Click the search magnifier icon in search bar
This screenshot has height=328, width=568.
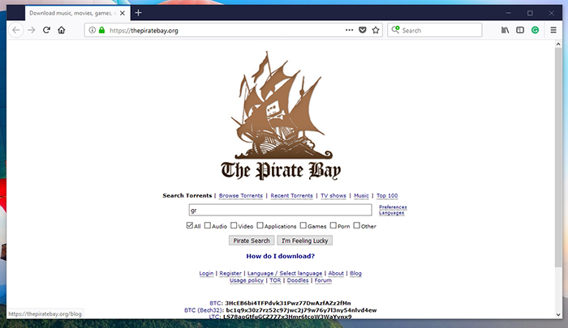click(395, 30)
